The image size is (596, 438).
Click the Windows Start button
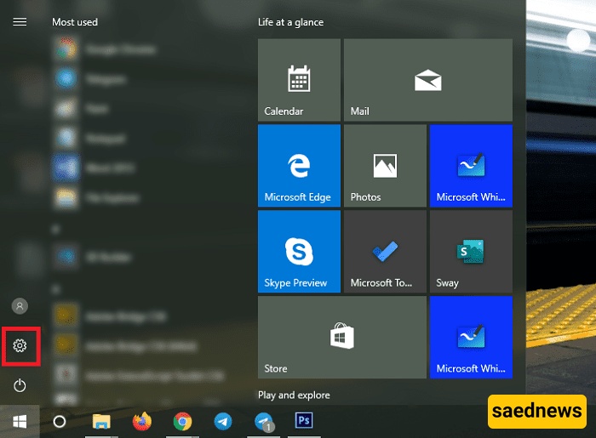(x=20, y=421)
